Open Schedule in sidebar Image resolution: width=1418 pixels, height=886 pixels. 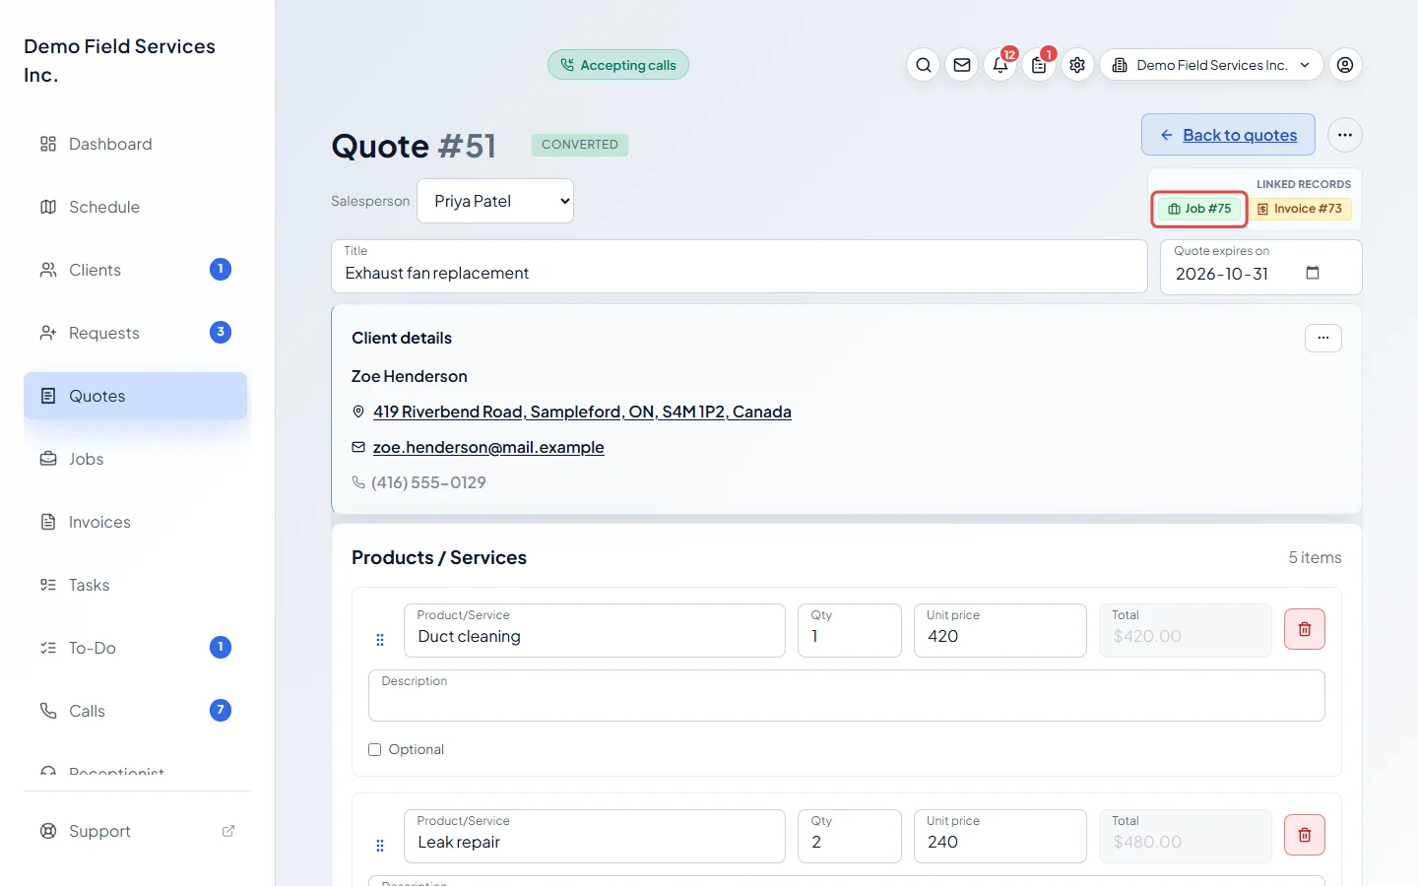pyautogui.click(x=136, y=207)
